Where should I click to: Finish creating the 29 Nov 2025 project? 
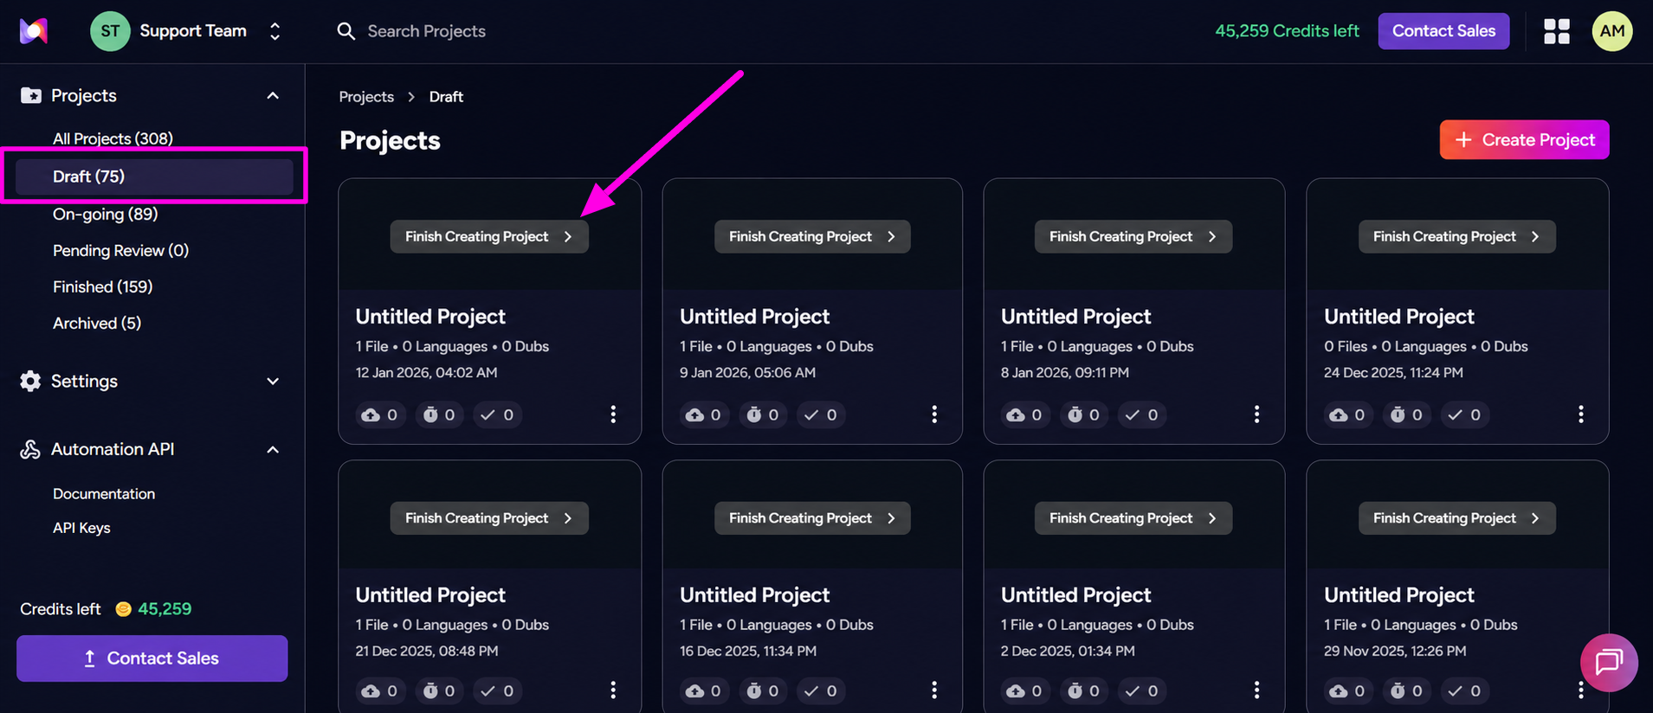(1456, 518)
